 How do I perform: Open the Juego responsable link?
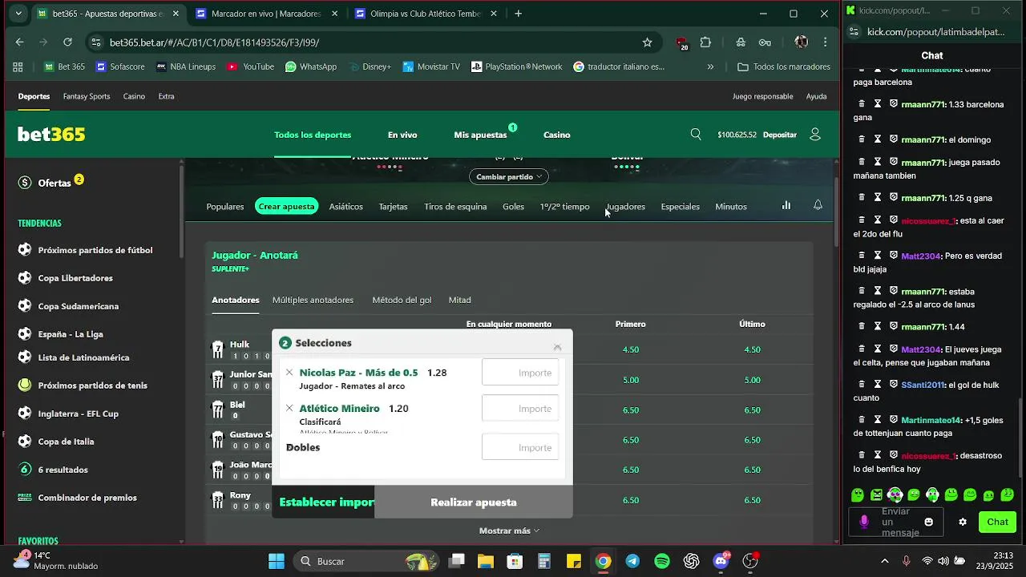click(x=762, y=96)
